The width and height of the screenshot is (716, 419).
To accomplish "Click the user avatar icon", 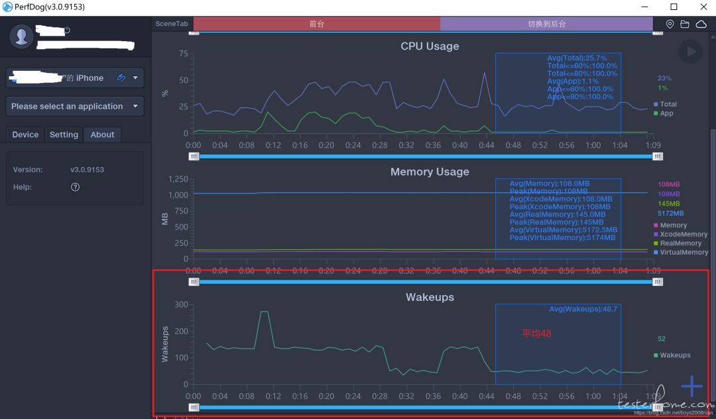I will 21,36.
